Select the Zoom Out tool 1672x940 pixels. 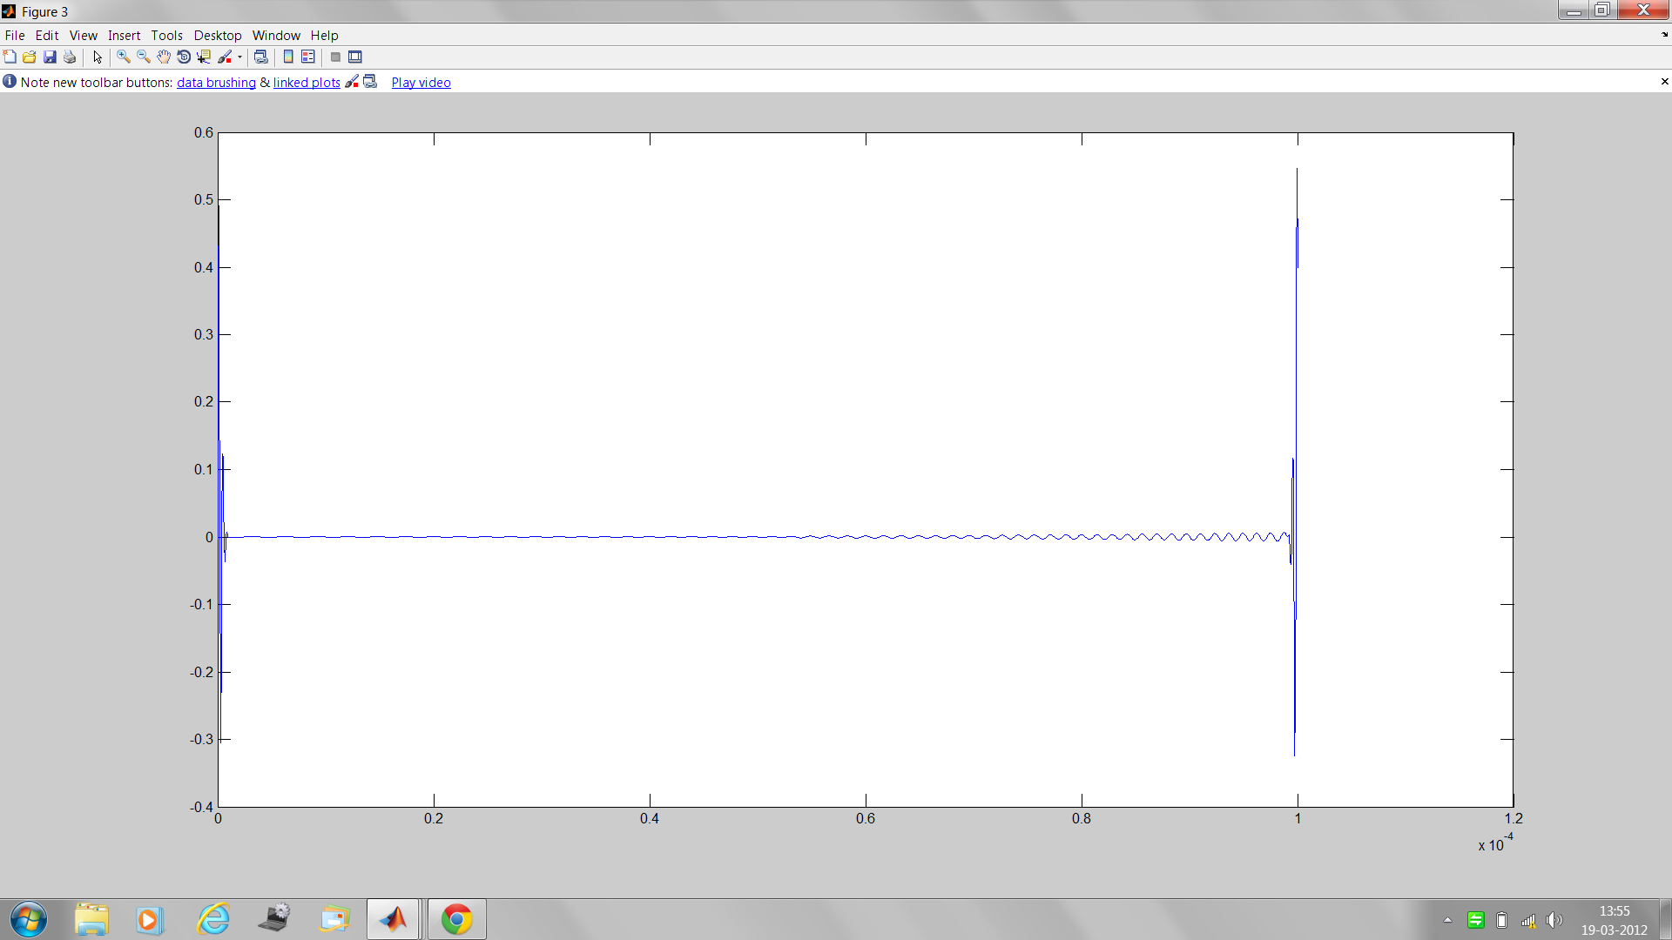tap(143, 57)
